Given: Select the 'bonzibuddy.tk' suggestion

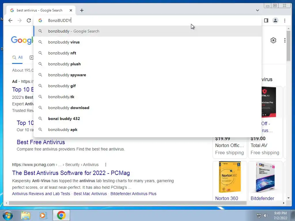Looking at the screenshot, I should click(147, 97).
